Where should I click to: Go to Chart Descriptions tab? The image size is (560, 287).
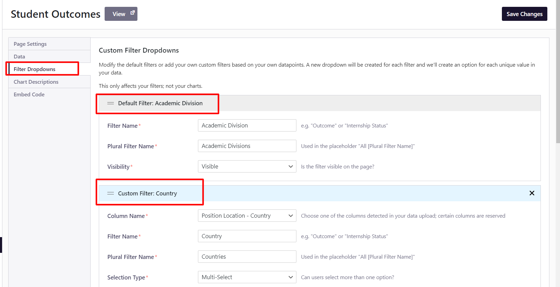[x=36, y=82]
